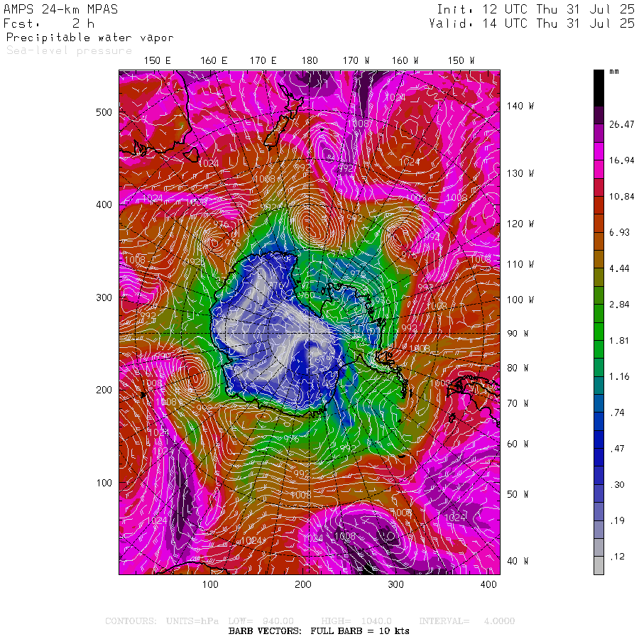Click the "mm" units label on the colorbar
Image resolution: width=639 pixels, height=639 pixels.
click(x=614, y=72)
